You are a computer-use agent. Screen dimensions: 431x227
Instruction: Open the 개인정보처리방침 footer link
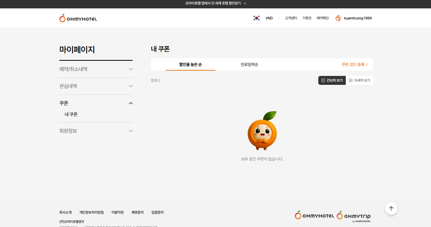92,212
